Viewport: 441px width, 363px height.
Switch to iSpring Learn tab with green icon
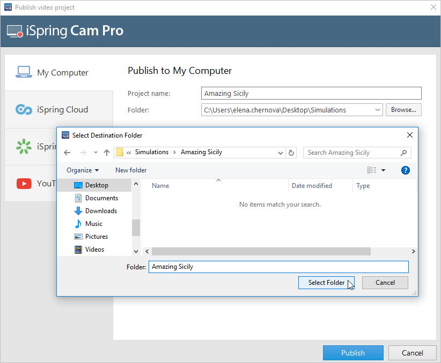31,147
